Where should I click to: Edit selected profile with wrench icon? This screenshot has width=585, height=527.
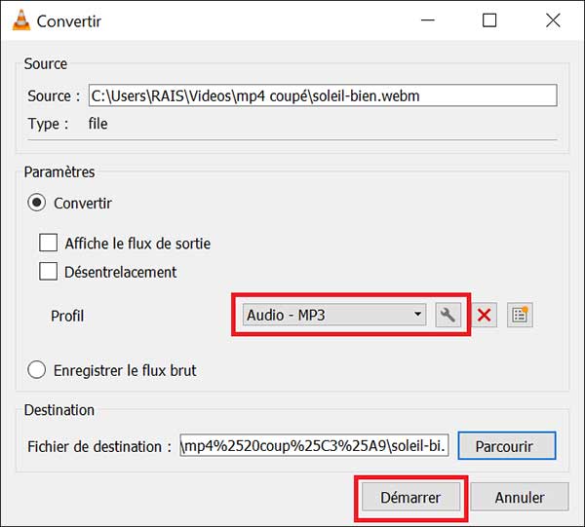coord(448,316)
